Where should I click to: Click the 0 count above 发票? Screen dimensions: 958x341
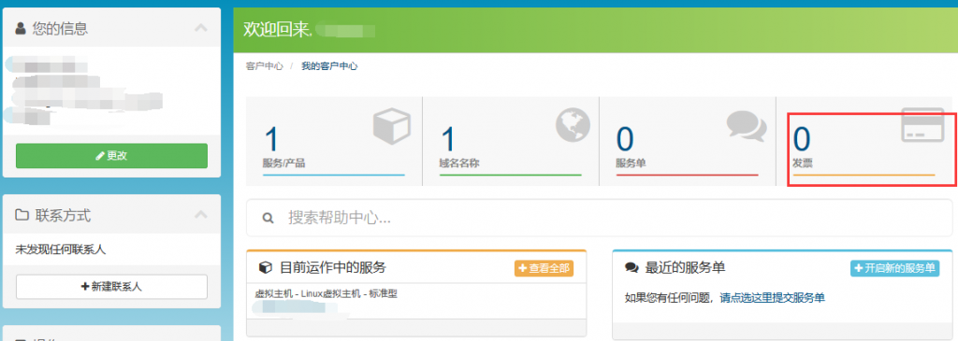pos(802,139)
